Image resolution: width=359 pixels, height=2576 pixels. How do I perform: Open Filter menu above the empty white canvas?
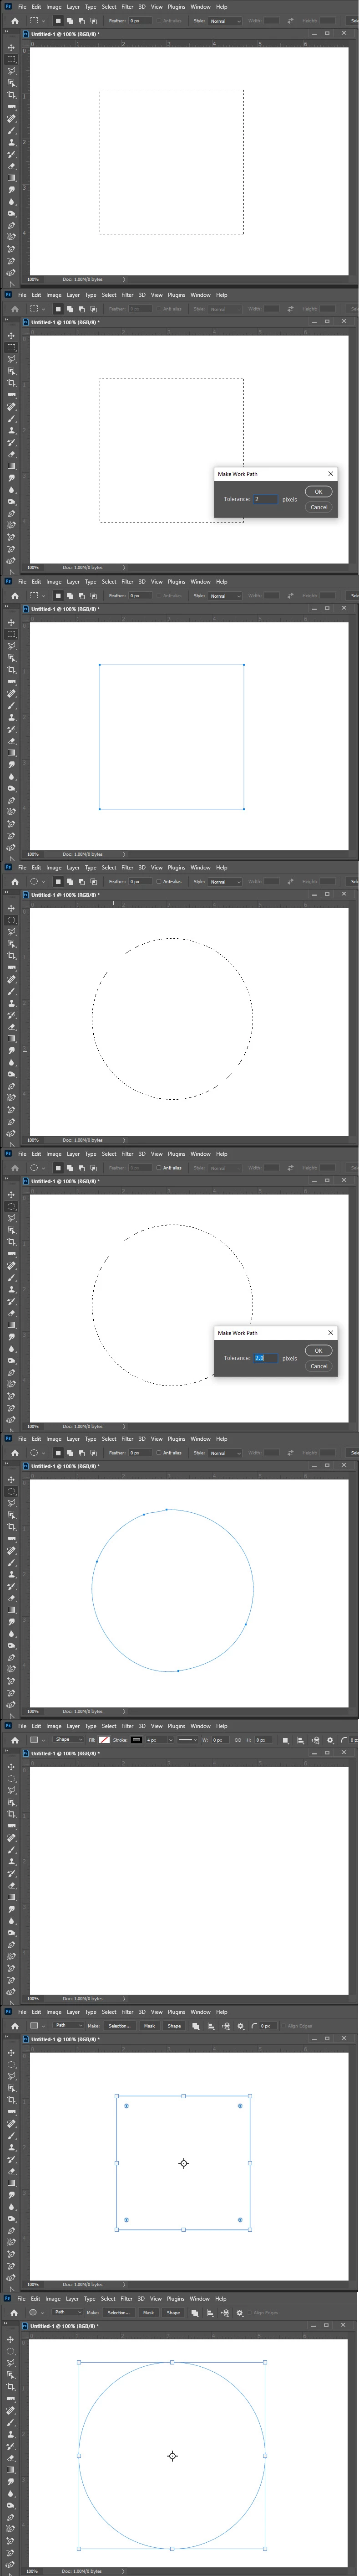[x=128, y=1726]
